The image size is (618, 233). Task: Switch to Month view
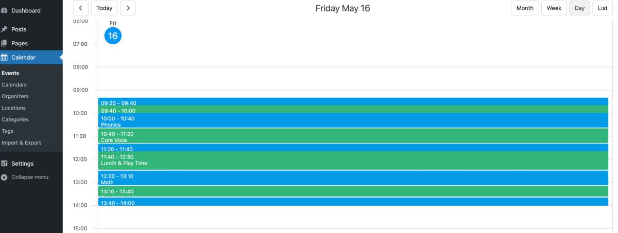coord(525,8)
